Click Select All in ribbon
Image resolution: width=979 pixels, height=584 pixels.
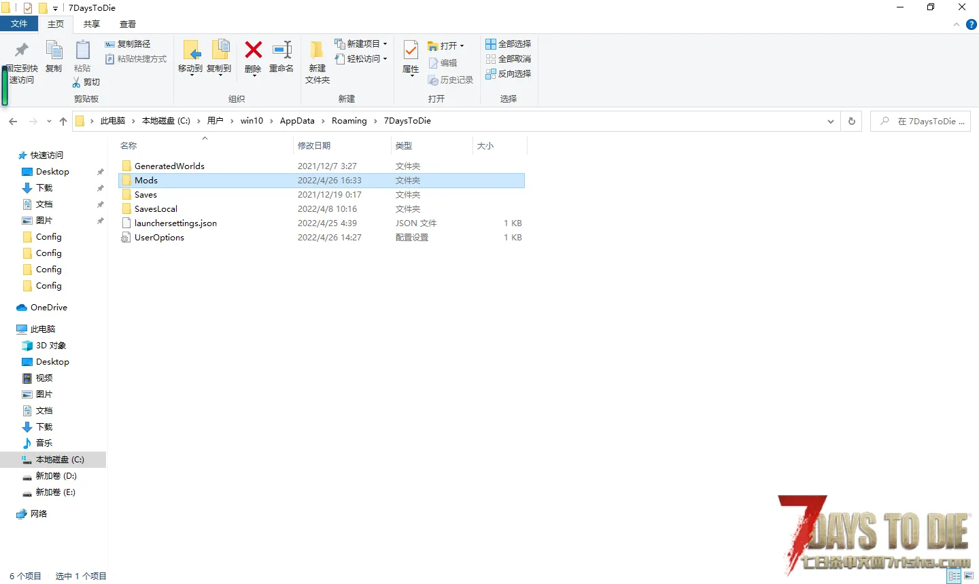point(509,44)
